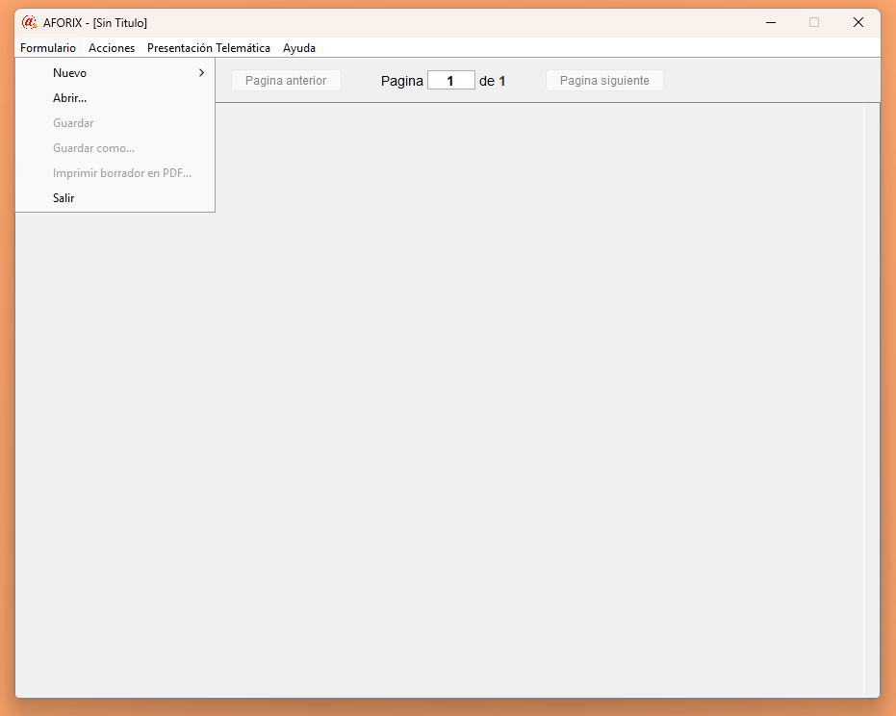
Task: Choose Imprimir borrador en PDF...
Action: (x=122, y=173)
